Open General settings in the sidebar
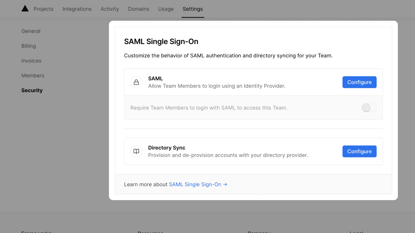Screen dimensions: 415x233 31,31
